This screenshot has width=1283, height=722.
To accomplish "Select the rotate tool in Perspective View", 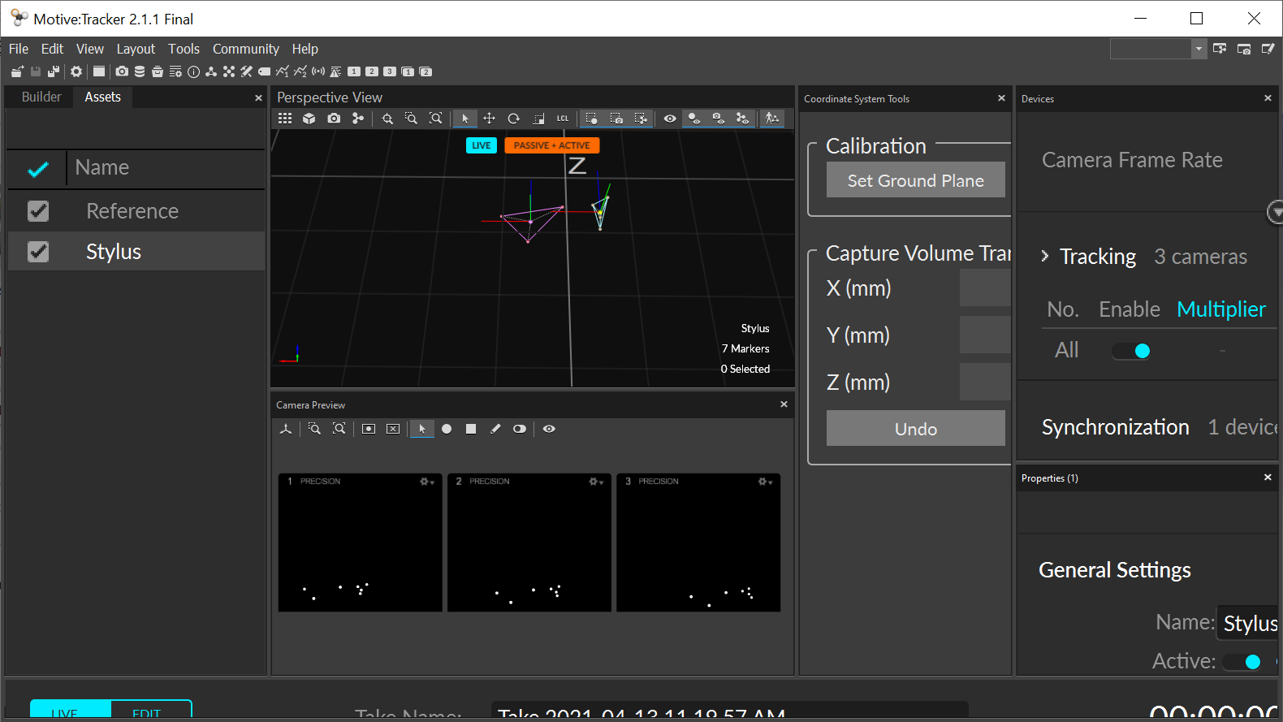I will click(513, 119).
